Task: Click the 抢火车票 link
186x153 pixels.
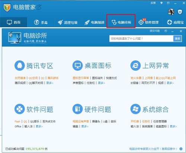Action: 136,78
